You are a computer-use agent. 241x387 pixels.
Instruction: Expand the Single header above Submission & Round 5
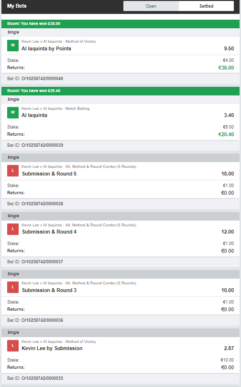pyautogui.click(x=120, y=157)
